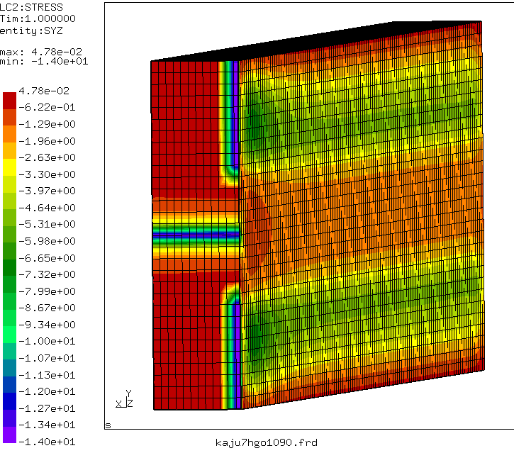The width and height of the screenshot is (514, 453).
Task: Click the Tim:1.000000 time label
Action: pyautogui.click(x=38, y=18)
